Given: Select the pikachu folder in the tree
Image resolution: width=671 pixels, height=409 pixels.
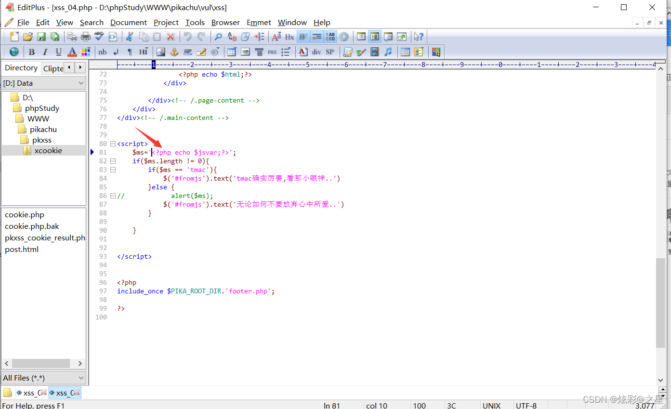Looking at the screenshot, I should click(43, 129).
